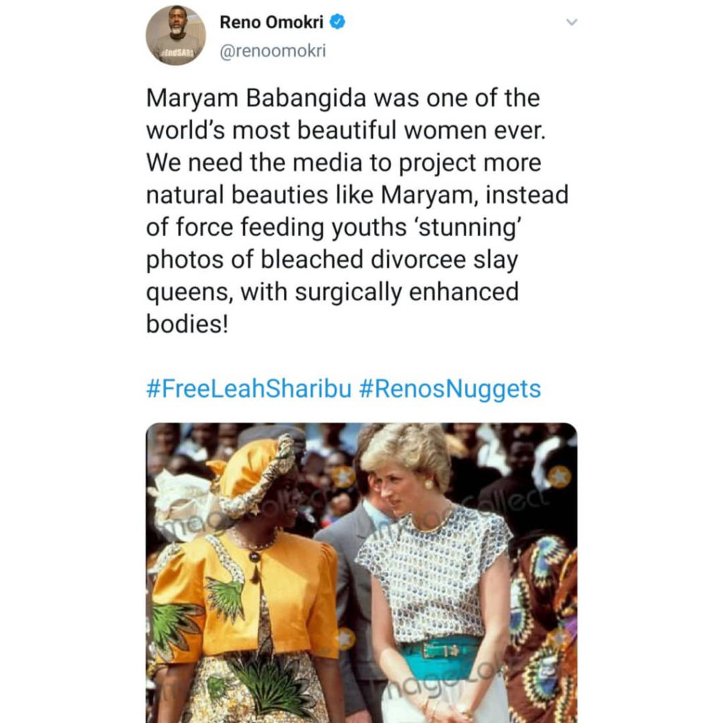Viewport: 723px width, 723px height.
Task: Open the #FreeLeahSharibu hashtag
Action: [x=249, y=388]
